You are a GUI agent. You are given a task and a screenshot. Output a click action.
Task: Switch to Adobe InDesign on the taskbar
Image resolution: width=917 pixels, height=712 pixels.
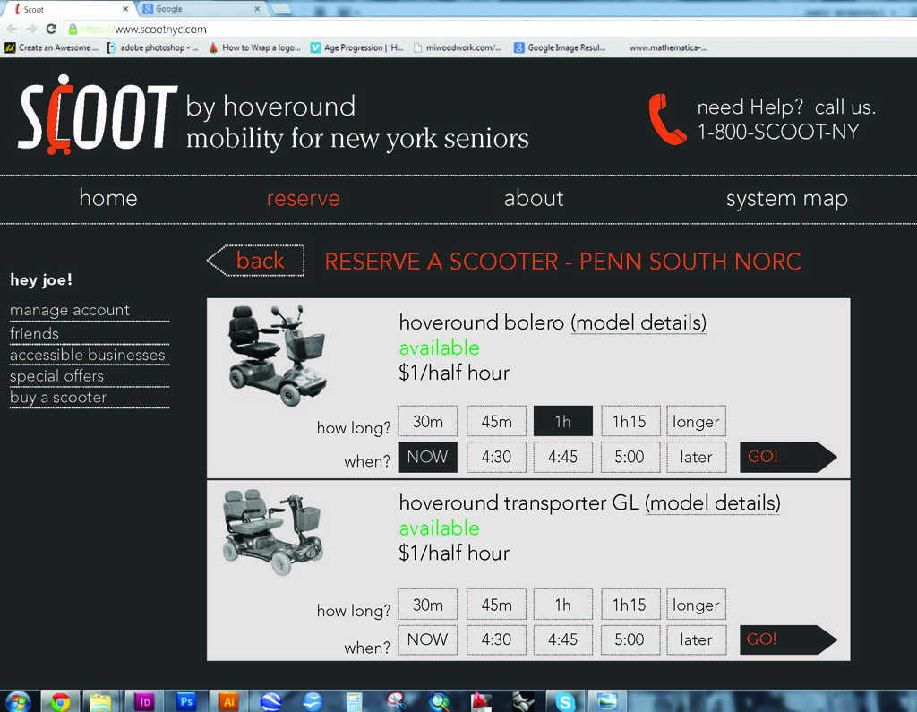point(144,701)
